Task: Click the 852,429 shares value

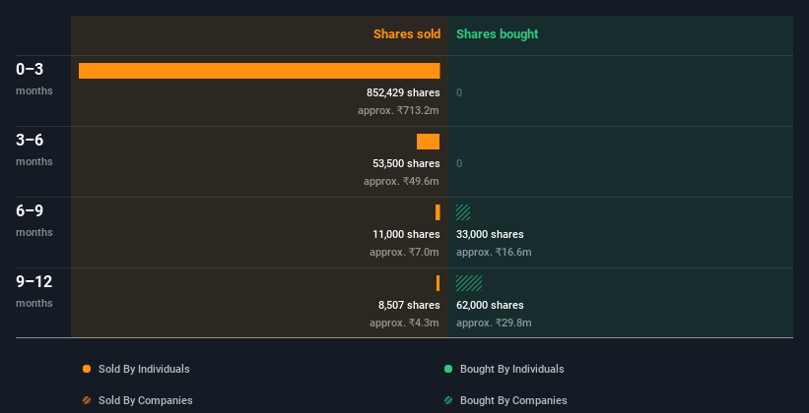Action: [403, 92]
